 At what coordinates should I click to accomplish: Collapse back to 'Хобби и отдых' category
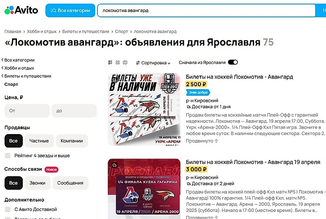pos(18,68)
